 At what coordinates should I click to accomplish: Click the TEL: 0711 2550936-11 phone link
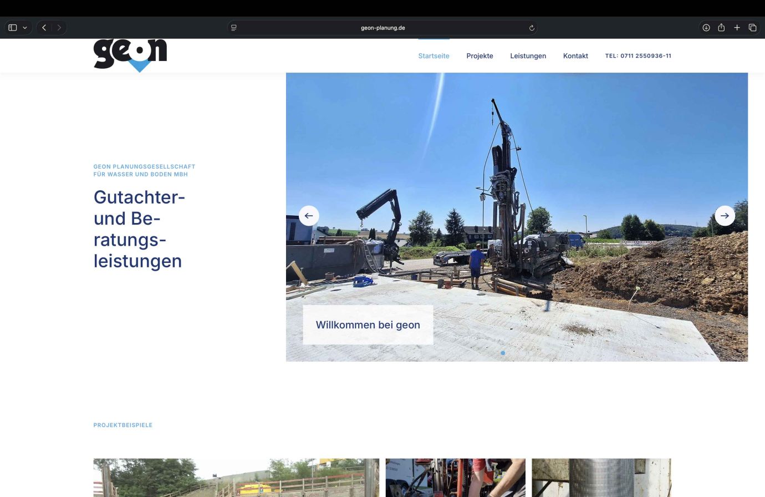pos(638,56)
